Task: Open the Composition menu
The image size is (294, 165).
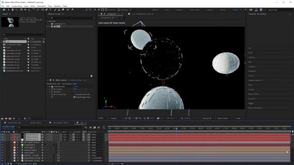Action: [x=16, y=6]
